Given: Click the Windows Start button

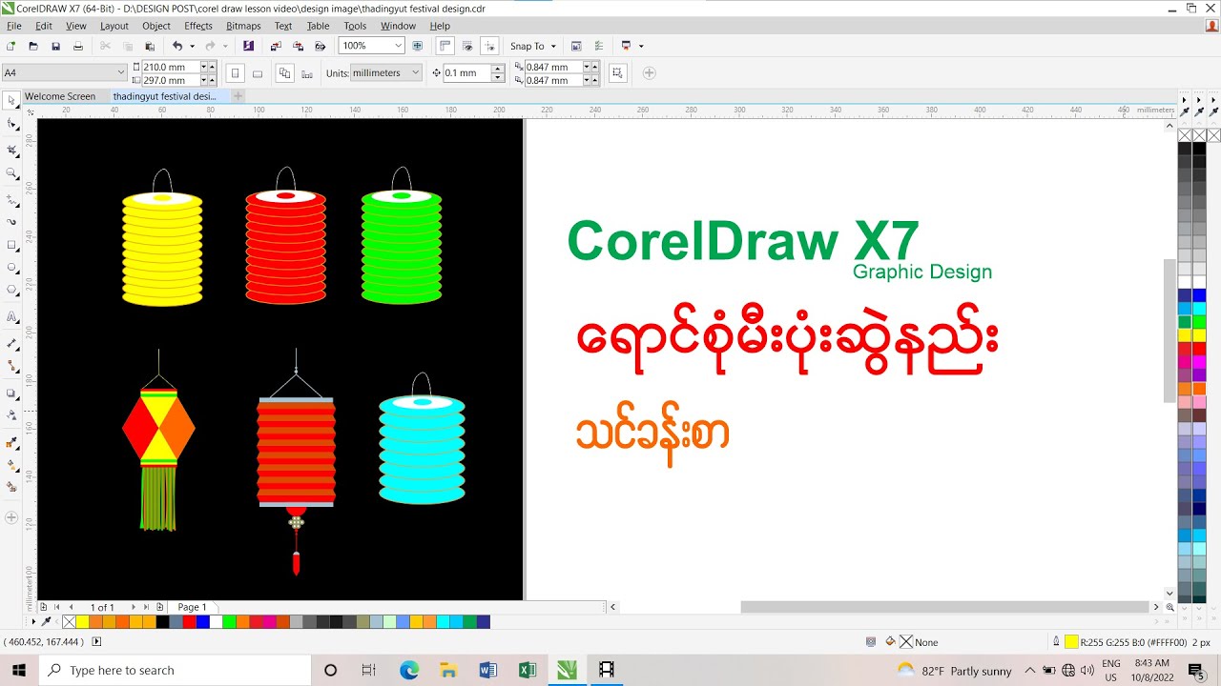Looking at the screenshot, I should click(x=19, y=670).
